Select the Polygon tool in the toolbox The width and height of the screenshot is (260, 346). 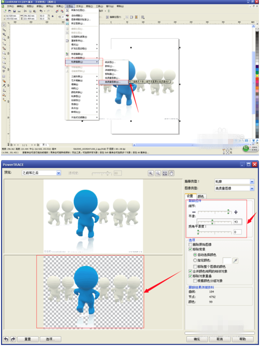click(x=4, y=62)
